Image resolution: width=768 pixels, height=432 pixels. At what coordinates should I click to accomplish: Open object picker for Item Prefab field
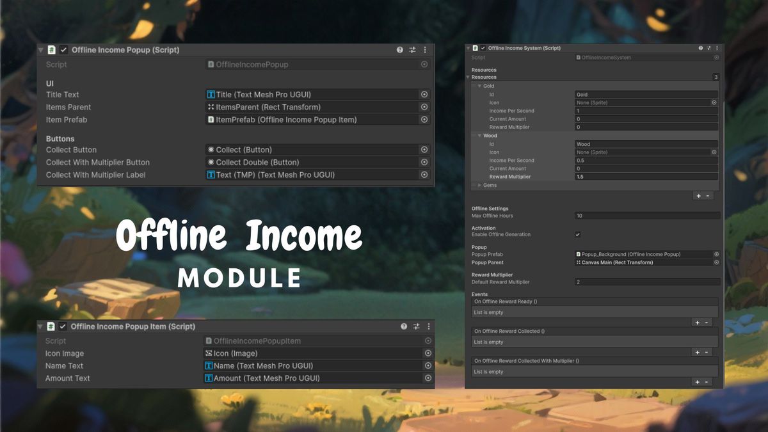(424, 120)
